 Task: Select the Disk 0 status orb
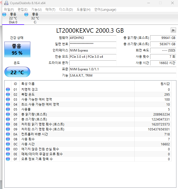pyautogui.click(x=4, y=14)
